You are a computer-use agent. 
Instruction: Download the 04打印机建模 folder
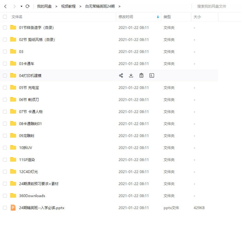pyautogui.click(x=131, y=75)
